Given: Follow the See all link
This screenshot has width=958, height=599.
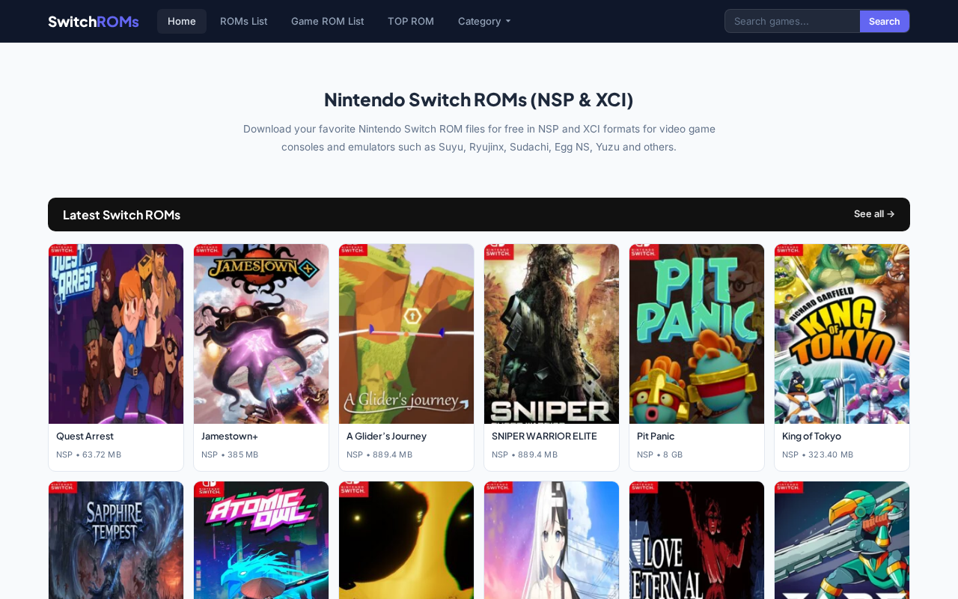Looking at the screenshot, I should click(874, 214).
